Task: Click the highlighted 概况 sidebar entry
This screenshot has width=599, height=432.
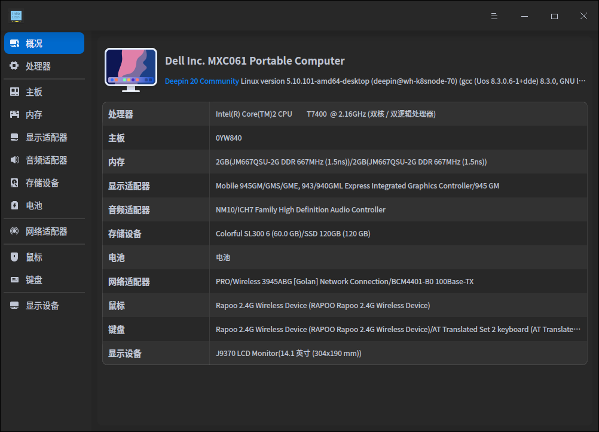Action: (x=44, y=42)
